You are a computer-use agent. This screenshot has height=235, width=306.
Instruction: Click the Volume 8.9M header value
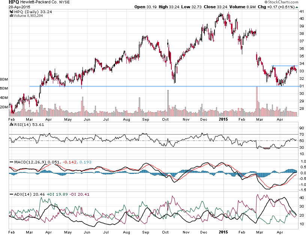coord(242,7)
